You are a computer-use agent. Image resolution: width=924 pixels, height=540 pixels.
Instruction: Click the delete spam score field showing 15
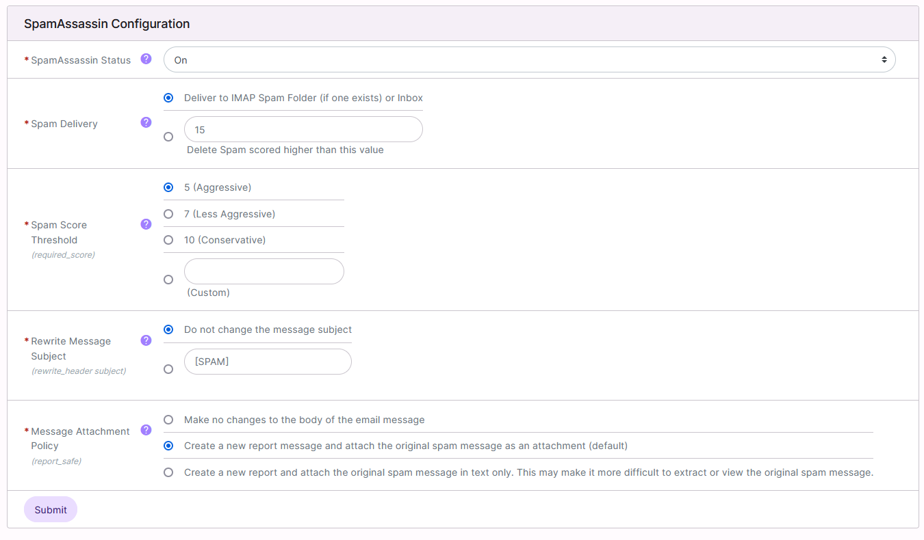(x=303, y=129)
